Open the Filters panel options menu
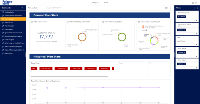 coord(197,8)
